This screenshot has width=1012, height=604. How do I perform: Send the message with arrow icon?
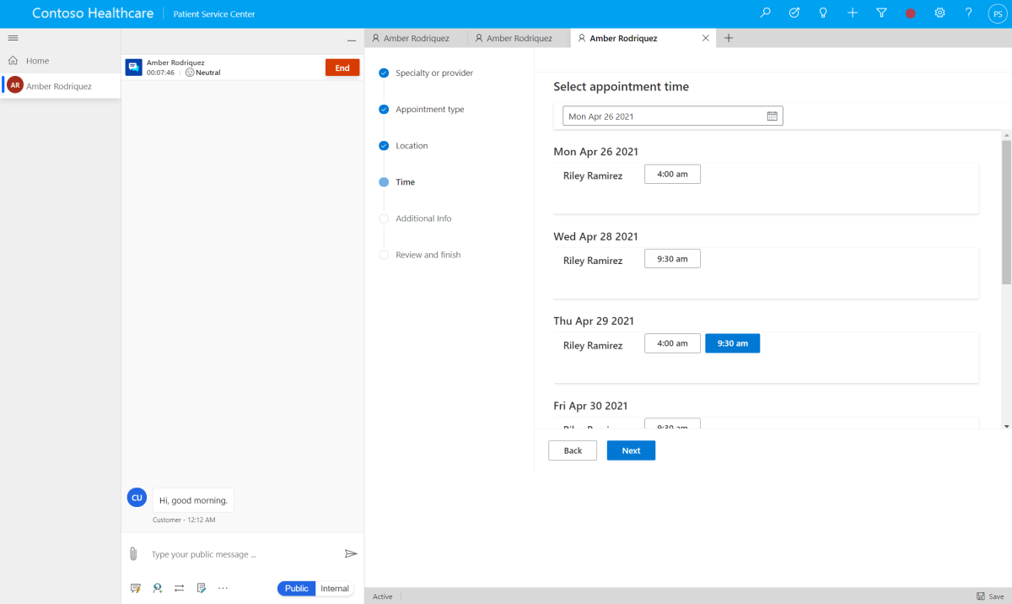pyautogui.click(x=351, y=553)
